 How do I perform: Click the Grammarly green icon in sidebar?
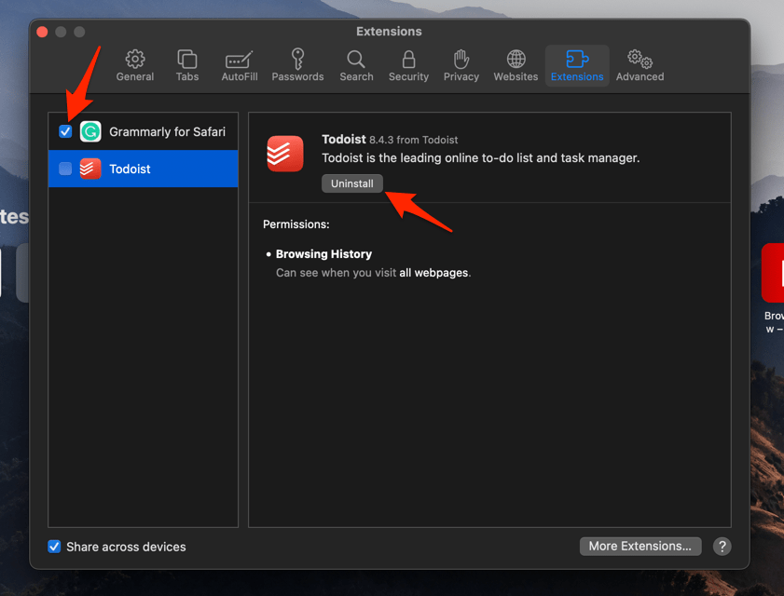[x=90, y=131]
